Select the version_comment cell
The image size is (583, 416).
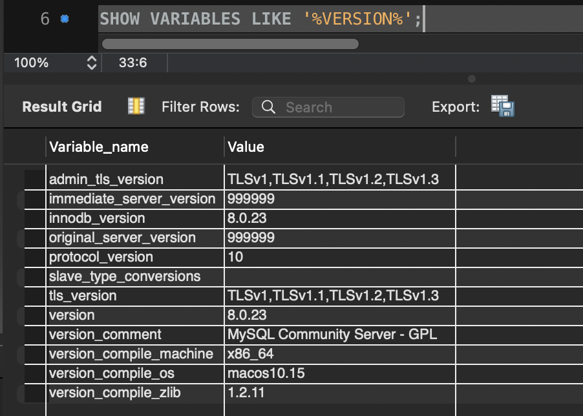tap(135, 335)
